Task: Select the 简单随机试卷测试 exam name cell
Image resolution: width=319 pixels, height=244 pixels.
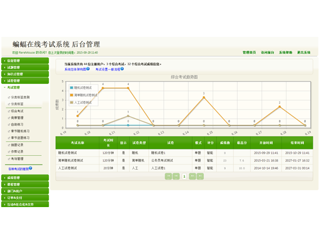Action: (78, 160)
